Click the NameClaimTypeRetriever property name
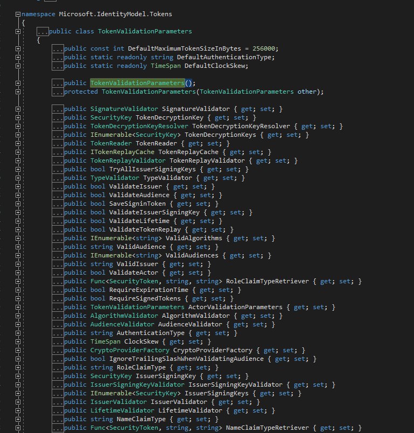 pyautogui.click(x=267, y=428)
